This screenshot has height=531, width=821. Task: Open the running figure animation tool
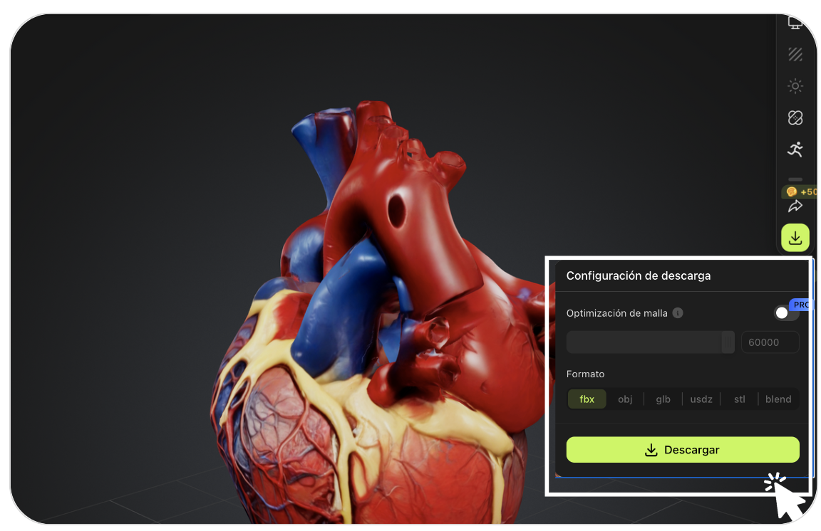795,149
